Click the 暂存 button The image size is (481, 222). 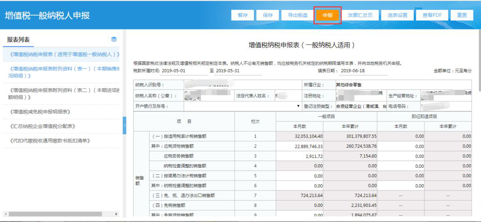coord(243,15)
